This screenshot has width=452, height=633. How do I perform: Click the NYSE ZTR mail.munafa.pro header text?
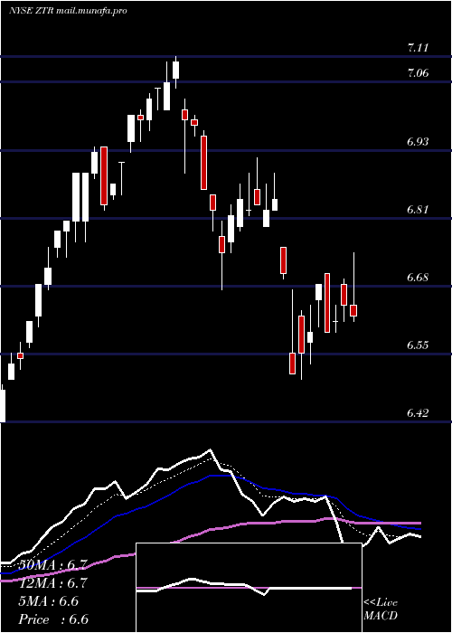[68, 11]
